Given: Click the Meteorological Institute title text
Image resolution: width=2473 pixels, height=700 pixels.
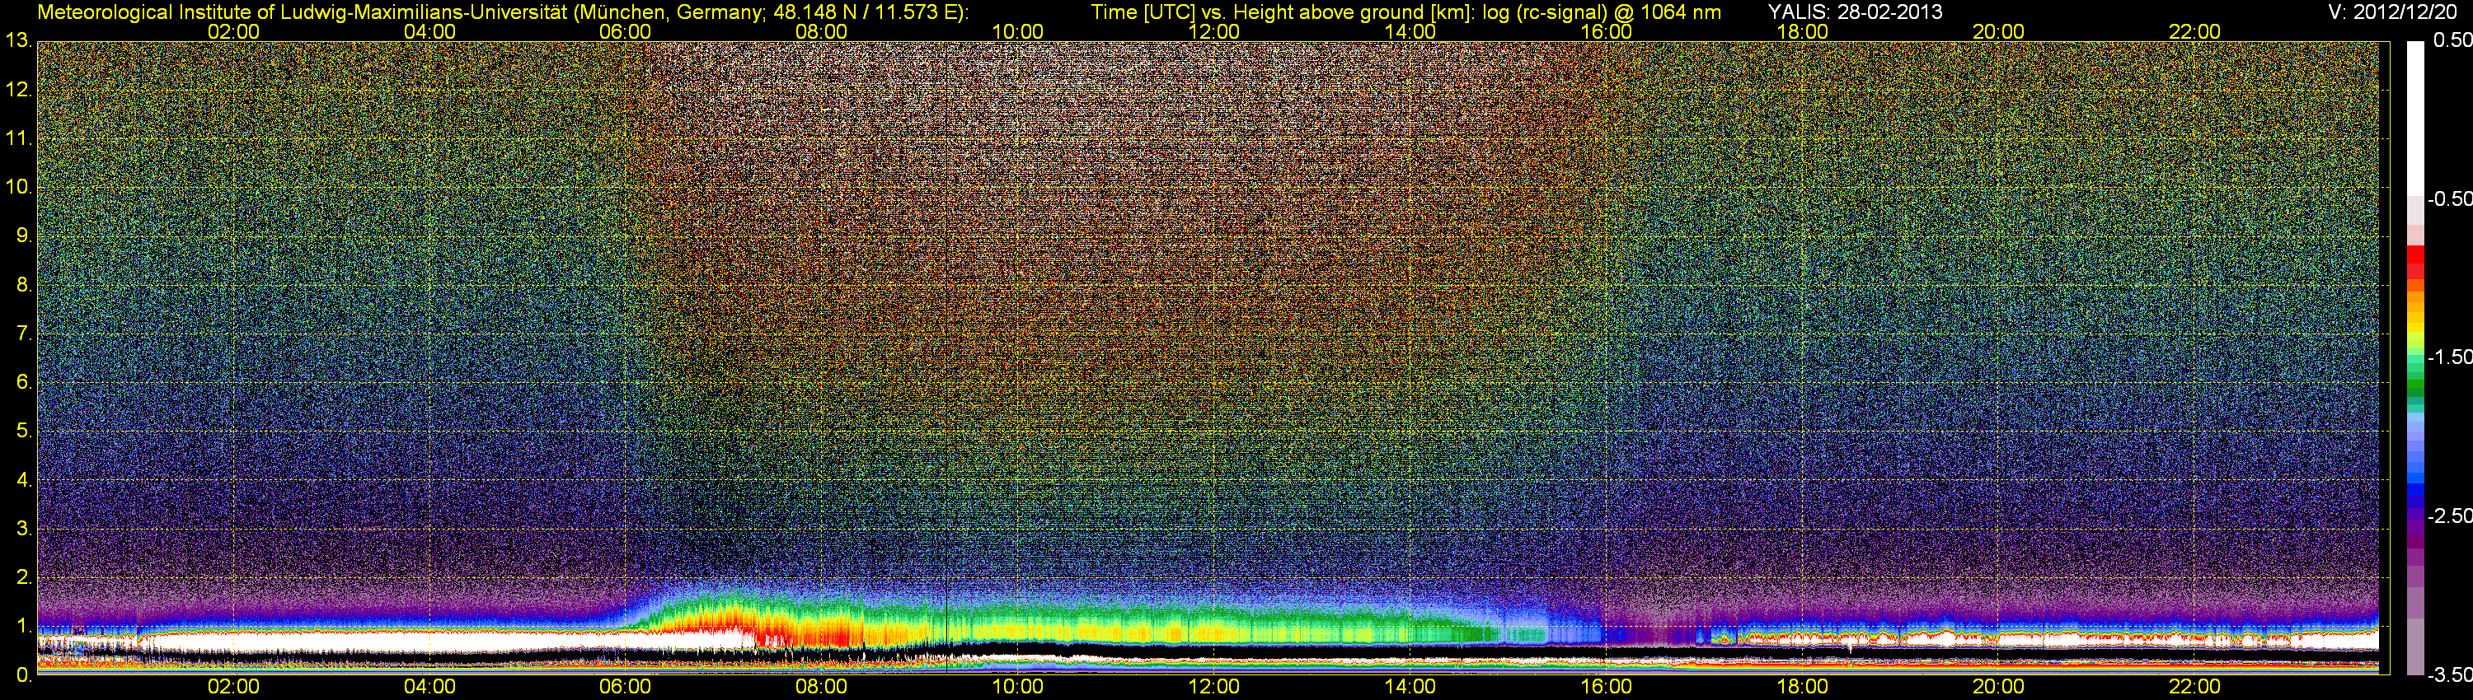Looking at the screenshot, I should pyautogui.click(x=503, y=12).
